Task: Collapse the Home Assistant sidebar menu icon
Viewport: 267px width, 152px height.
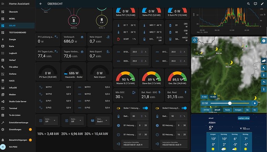Action: pyautogui.click(x=3, y=3)
